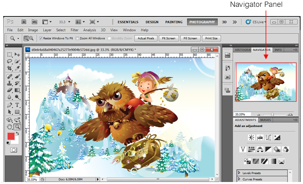This screenshot has height=184, width=303.
Task: Expand the Curves Presets list
Action: (239, 179)
